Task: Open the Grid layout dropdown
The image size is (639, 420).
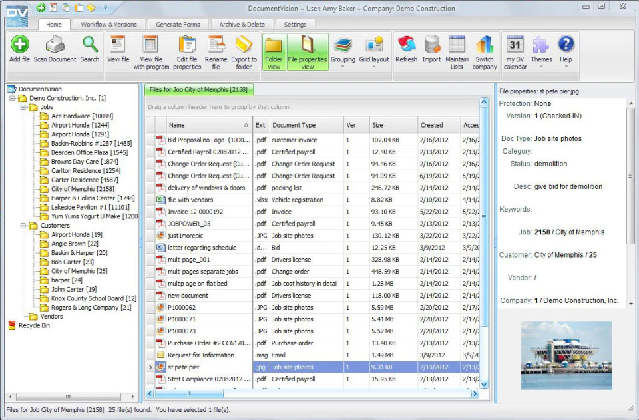Action: tap(374, 52)
